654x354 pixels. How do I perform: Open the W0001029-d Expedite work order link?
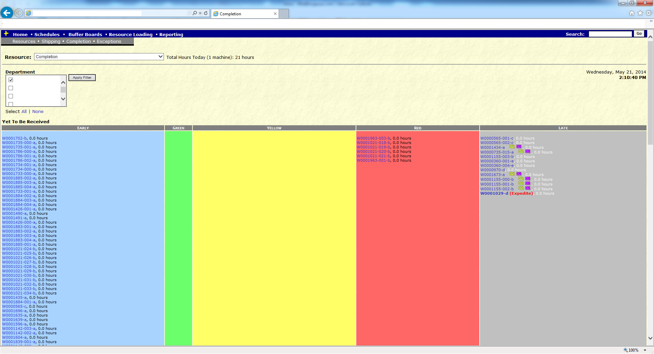494,193
